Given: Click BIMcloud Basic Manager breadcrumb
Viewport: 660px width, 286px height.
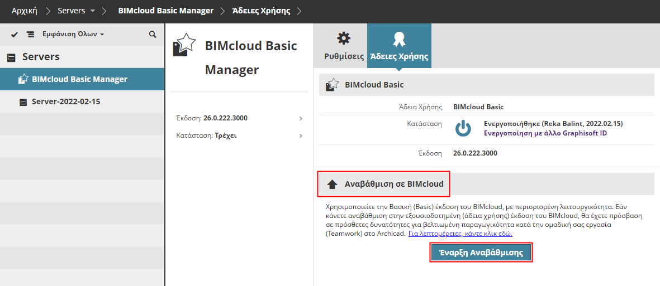Looking at the screenshot, I should [166, 11].
